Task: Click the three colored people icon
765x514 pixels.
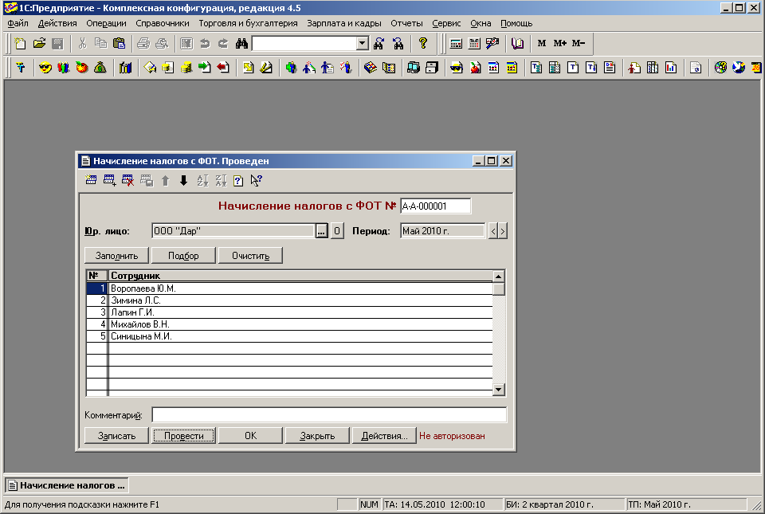Action: click(x=64, y=68)
